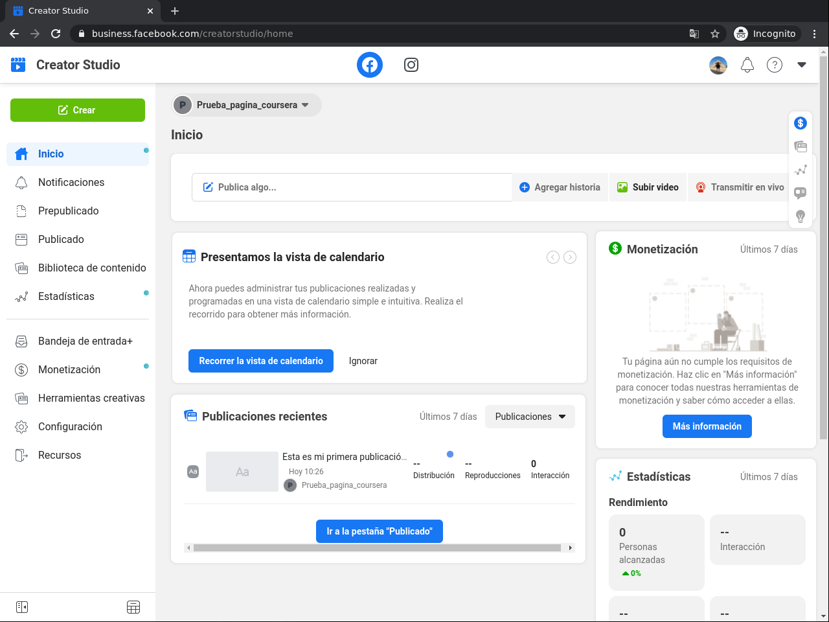Switch to the Facebook platform icon
Viewport: 829px width, 622px height.
click(370, 65)
